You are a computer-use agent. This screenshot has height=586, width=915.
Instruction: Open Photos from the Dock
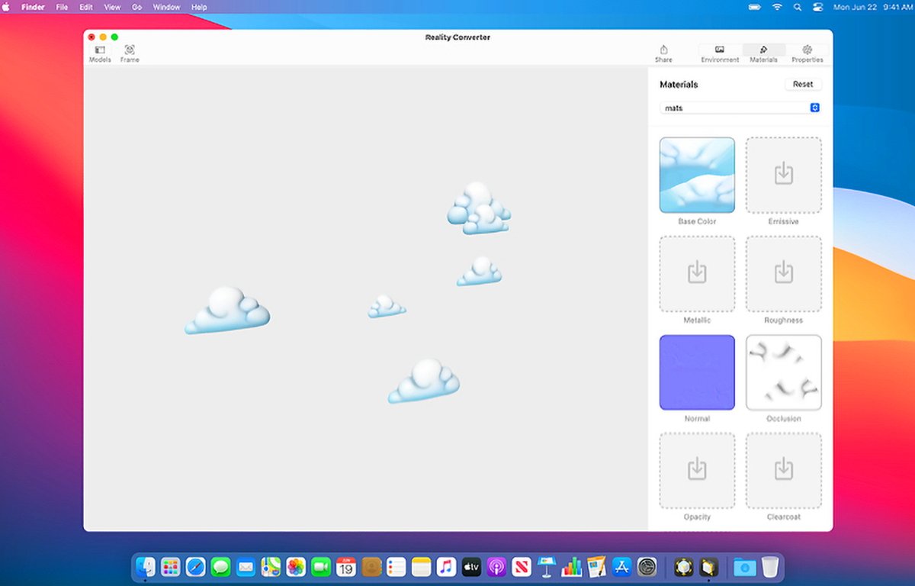296,567
